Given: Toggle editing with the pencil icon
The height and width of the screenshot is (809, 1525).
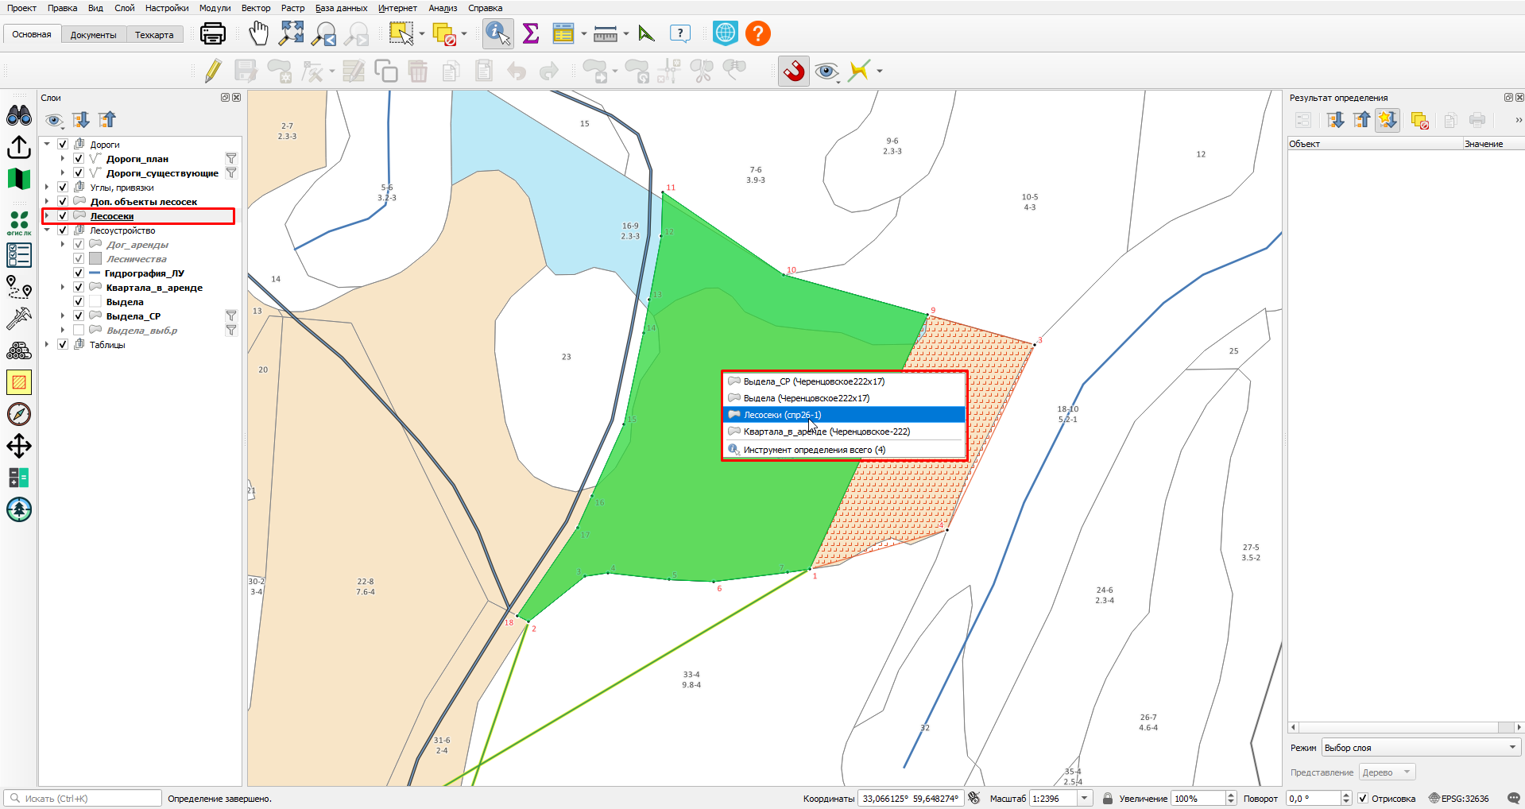Looking at the screenshot, I should click(x=213, y=71).
